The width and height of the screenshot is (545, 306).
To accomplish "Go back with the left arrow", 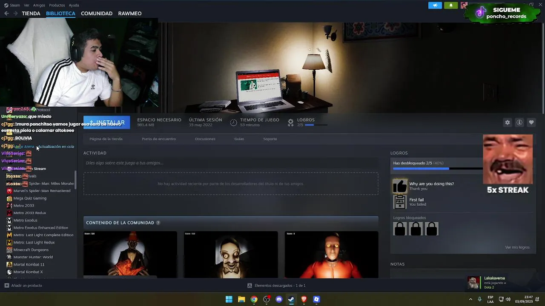I will coord(6,14).
